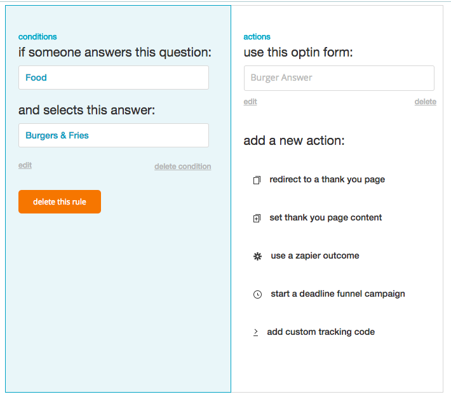Viewport: 451px width, 399px height.
Task: Click the redirect page icon
Action: coord(257,180)
